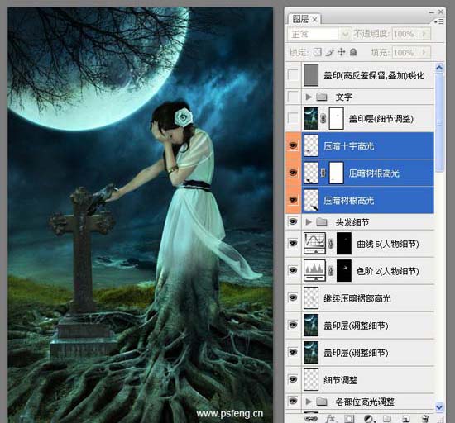Switch to the 图层 tab
The height and width of the screenshot is (423, 455).
300,19
